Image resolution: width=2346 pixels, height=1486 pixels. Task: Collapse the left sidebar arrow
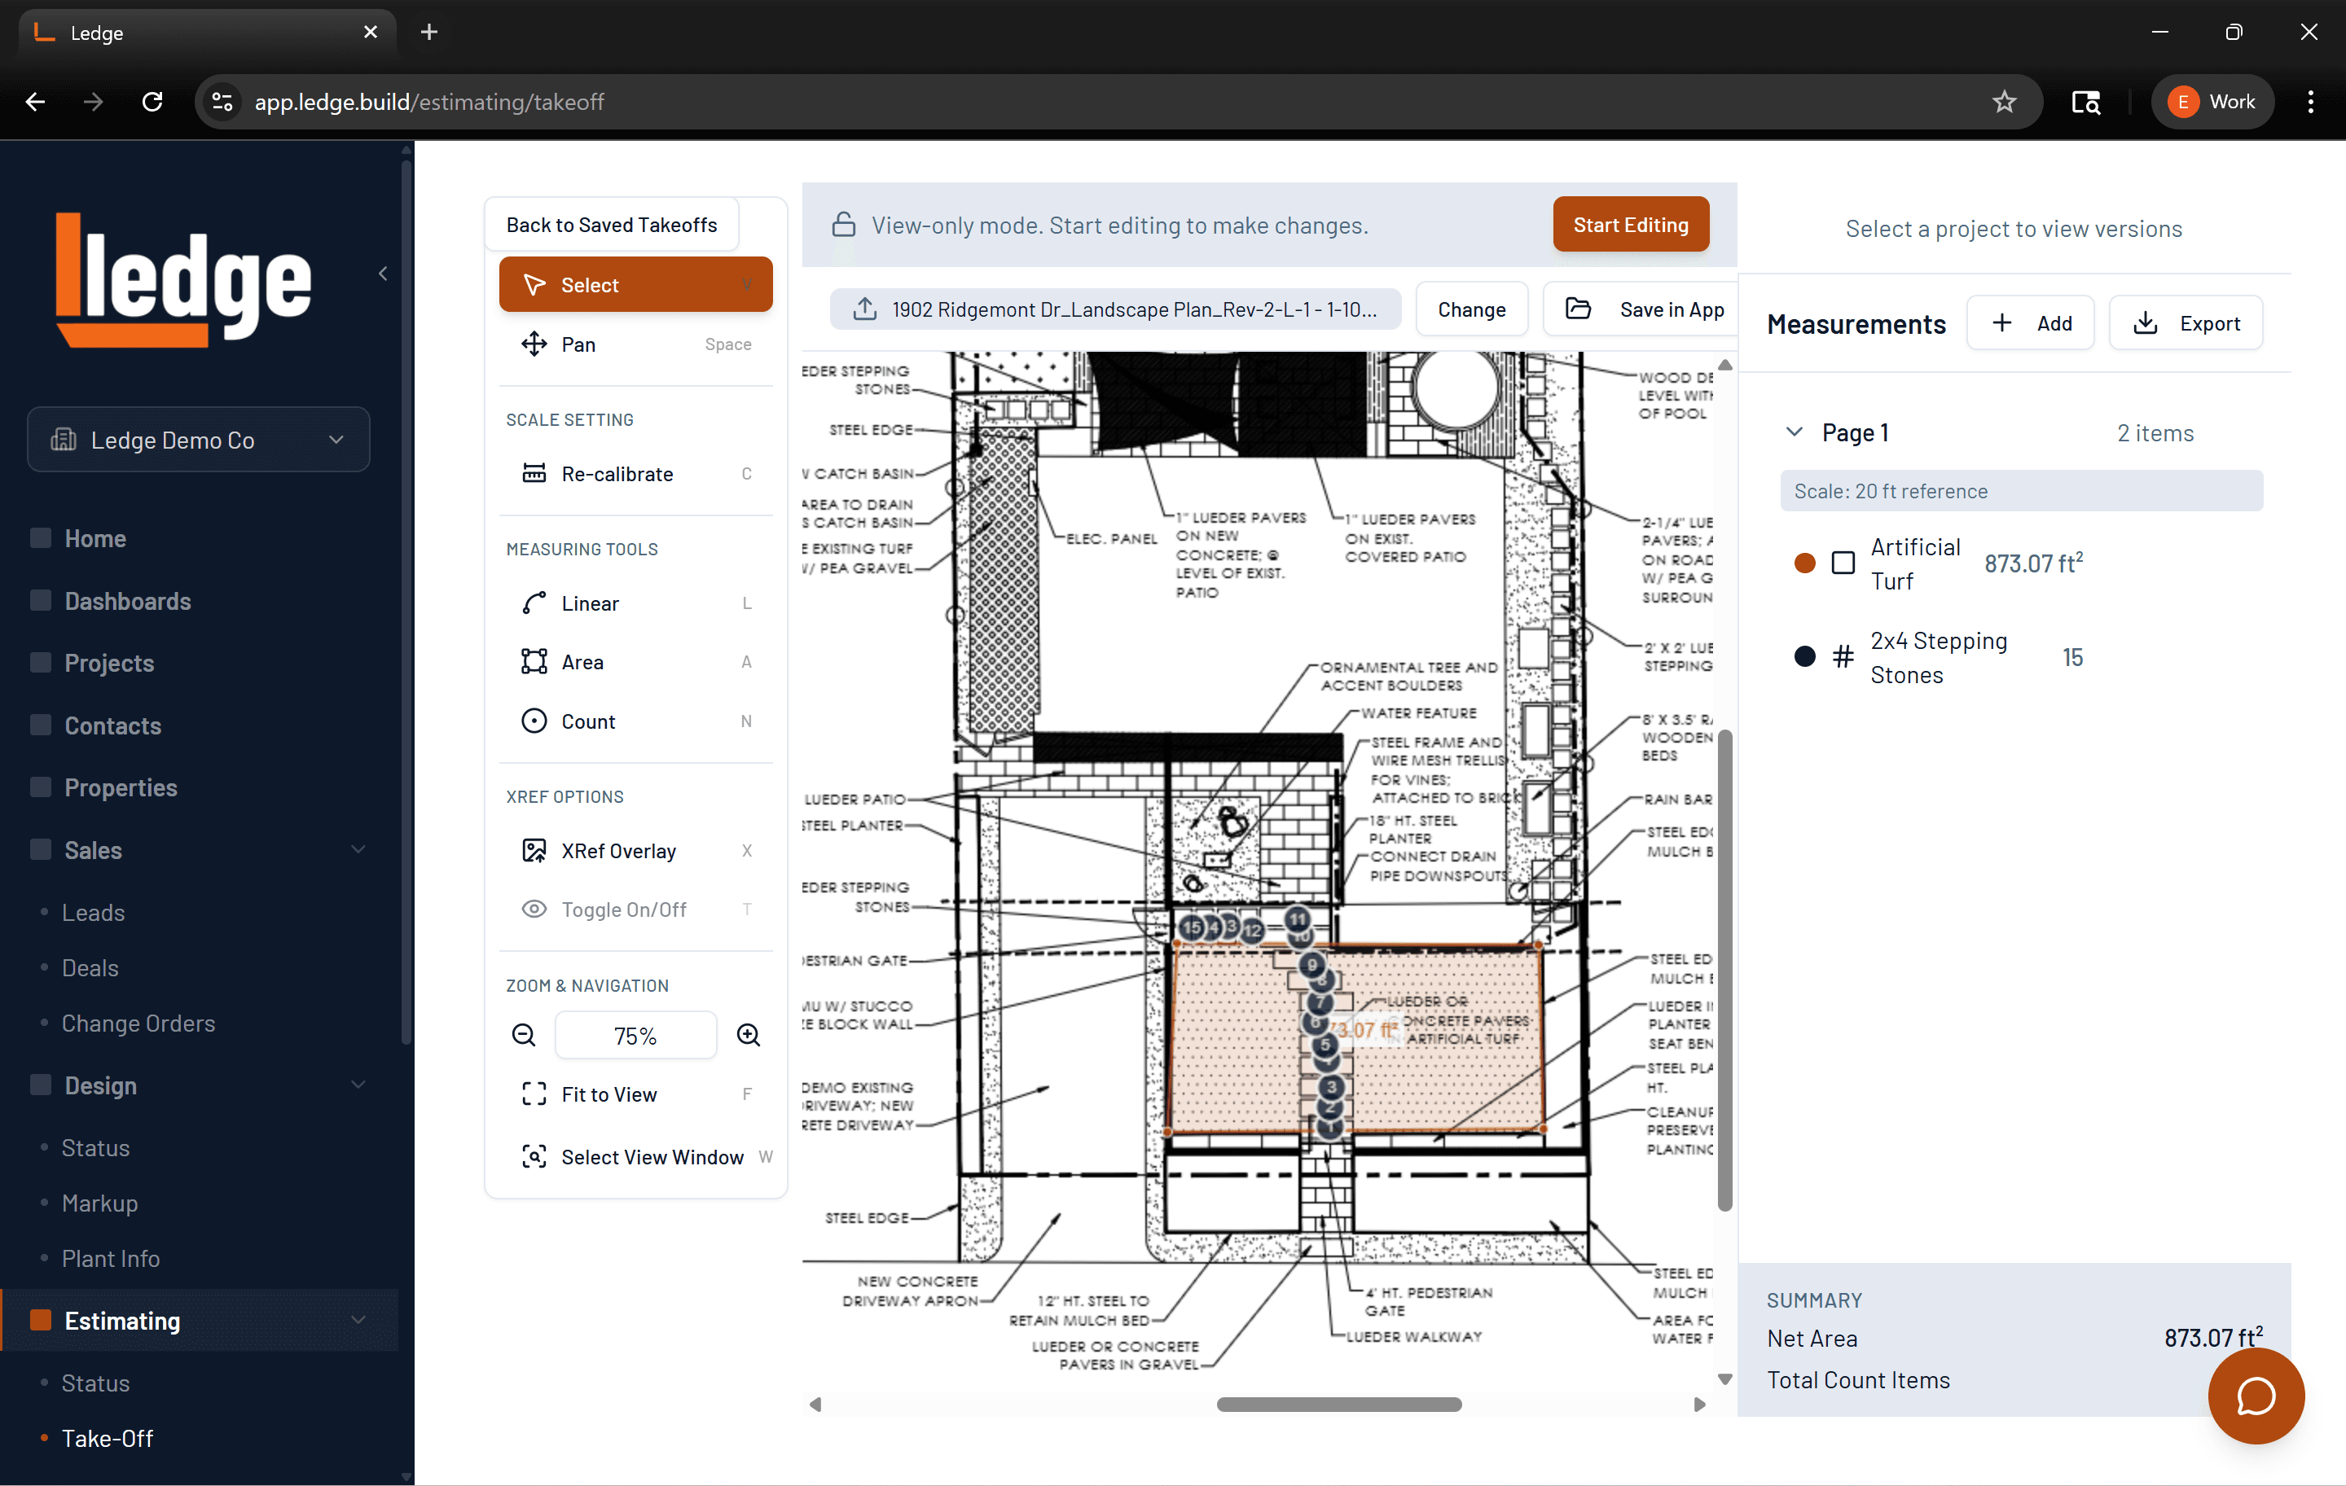coord(383,274)
